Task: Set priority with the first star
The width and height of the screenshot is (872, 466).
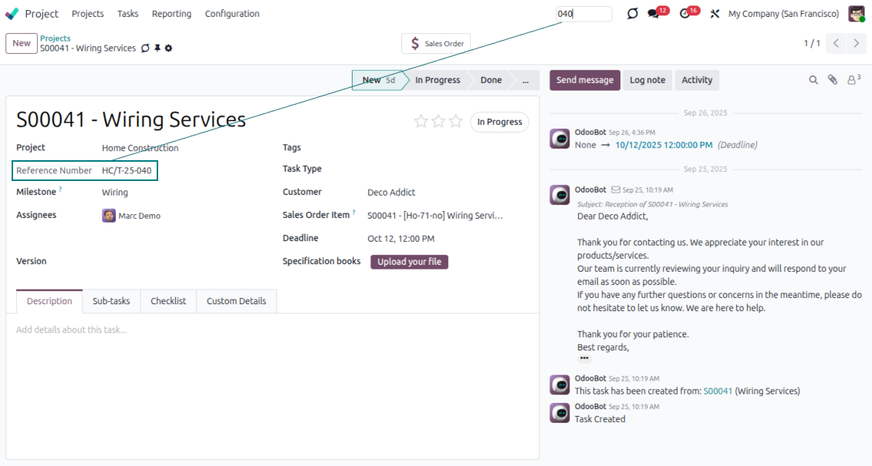Action: point(421,121)
